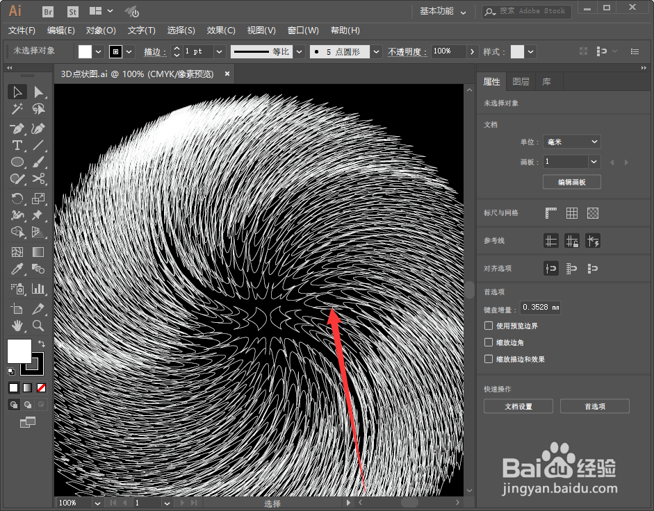Screen dimensions: 654x511
Task: Enable the 缩放描边和效果 checkbox
Action: (489, 359)
